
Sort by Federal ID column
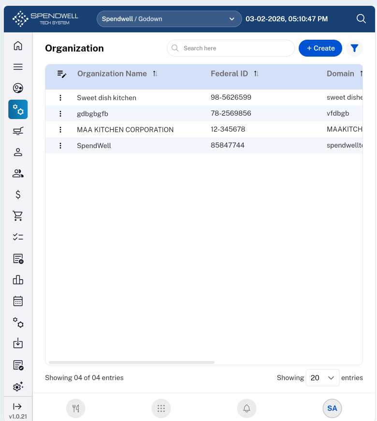click(256, 74)
